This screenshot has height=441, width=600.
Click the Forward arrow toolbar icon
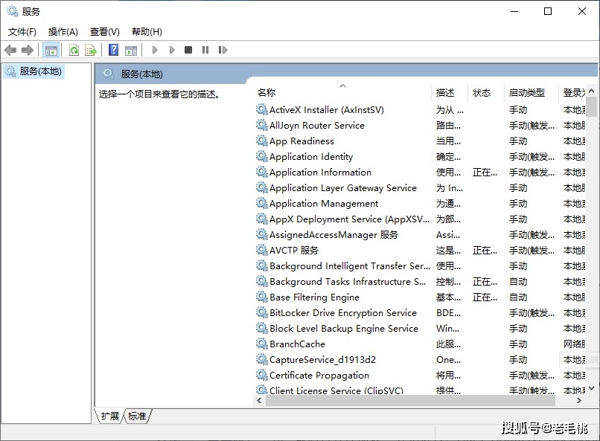point(28,50)
